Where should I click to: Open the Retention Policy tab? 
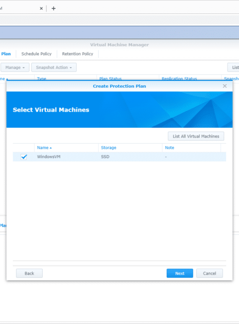[x=78, y=54]
